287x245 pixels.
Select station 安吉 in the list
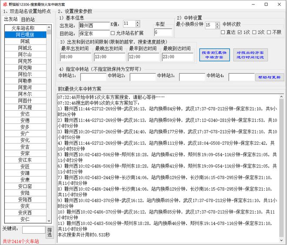(25, 147)
